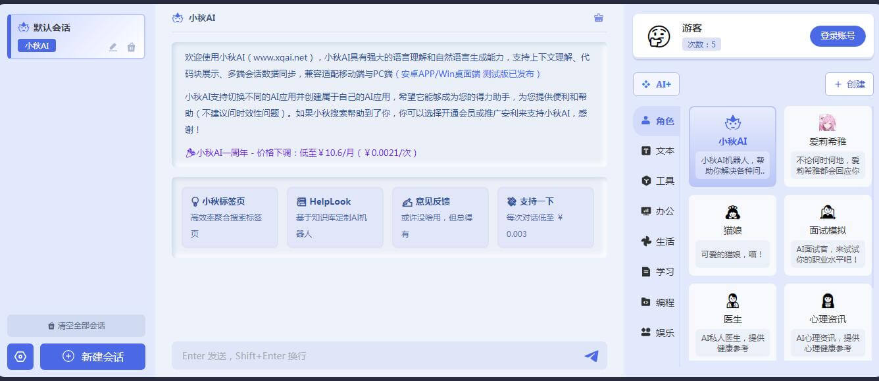
Task: Click the 猫娘 avatar icon
Action: [x=732, y=212]
